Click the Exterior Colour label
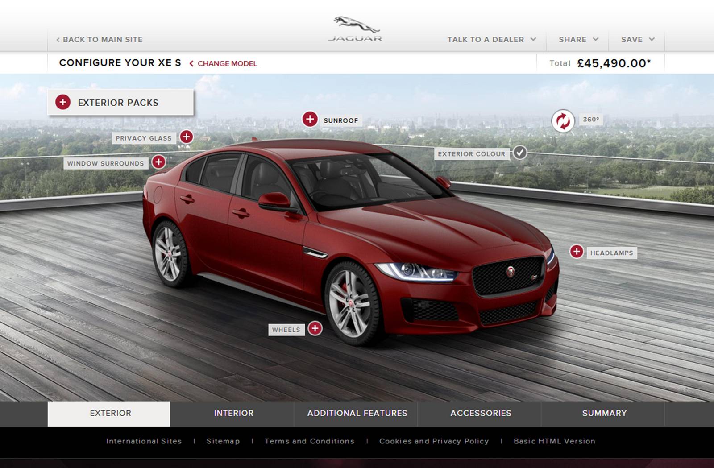The height and width of the screenshot is (468, 714). coord(471,154)
